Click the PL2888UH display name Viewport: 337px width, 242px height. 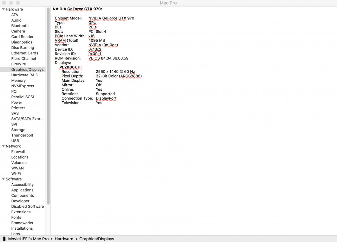70,67
